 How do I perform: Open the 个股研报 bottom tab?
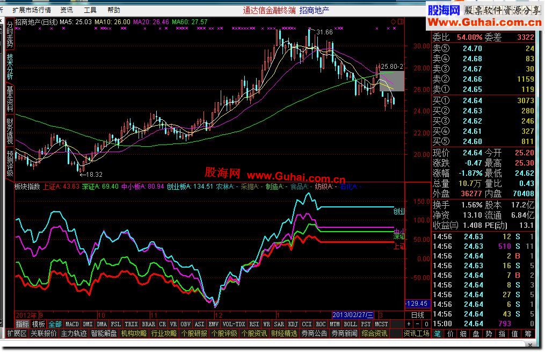pyautogui.click(x=194, y=334)
